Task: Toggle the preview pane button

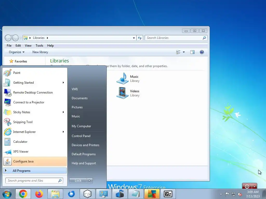Action: (192, 52)
